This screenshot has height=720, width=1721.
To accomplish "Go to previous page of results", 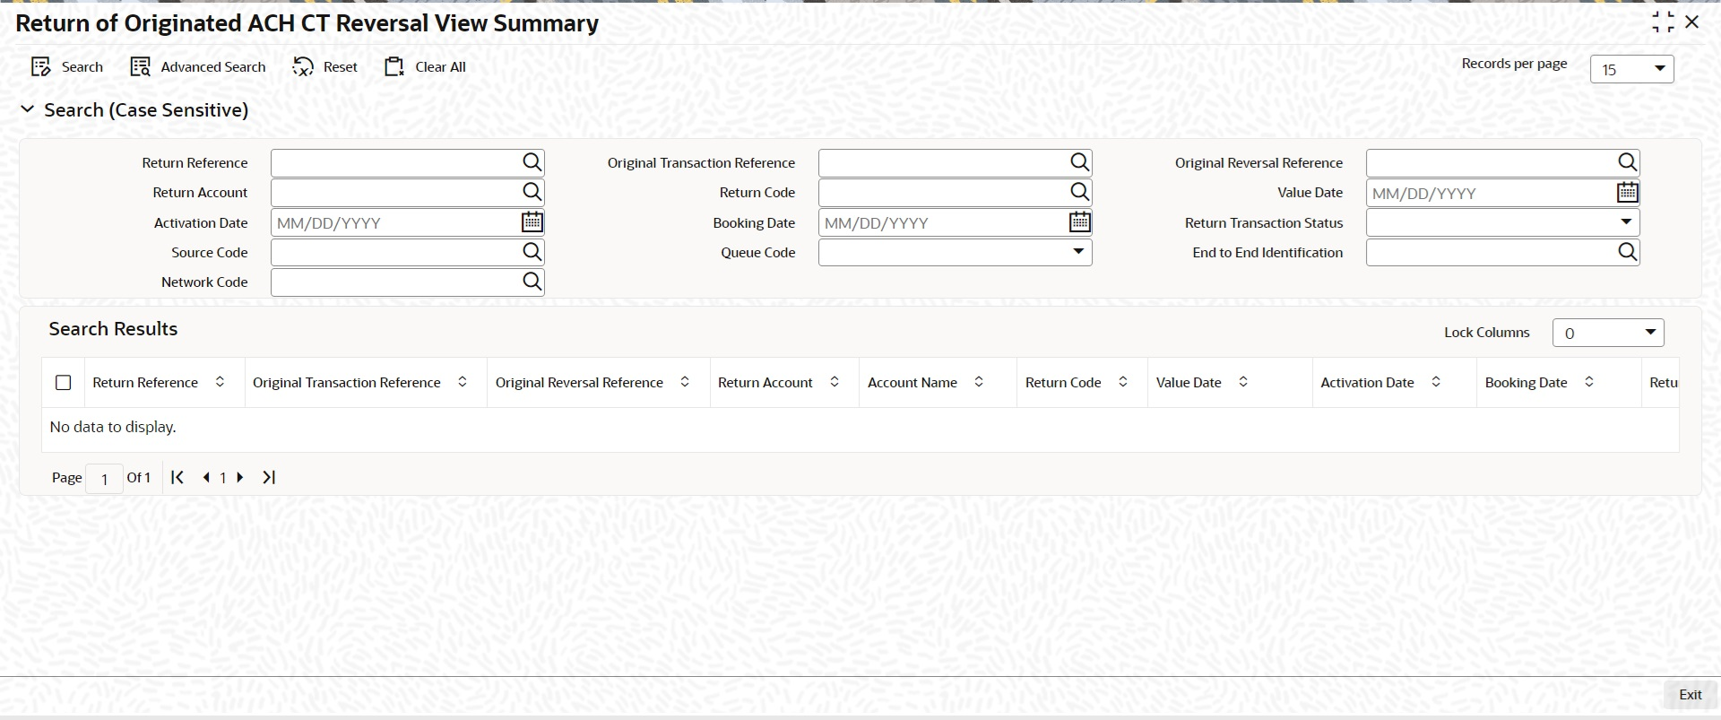I will 206,477.
